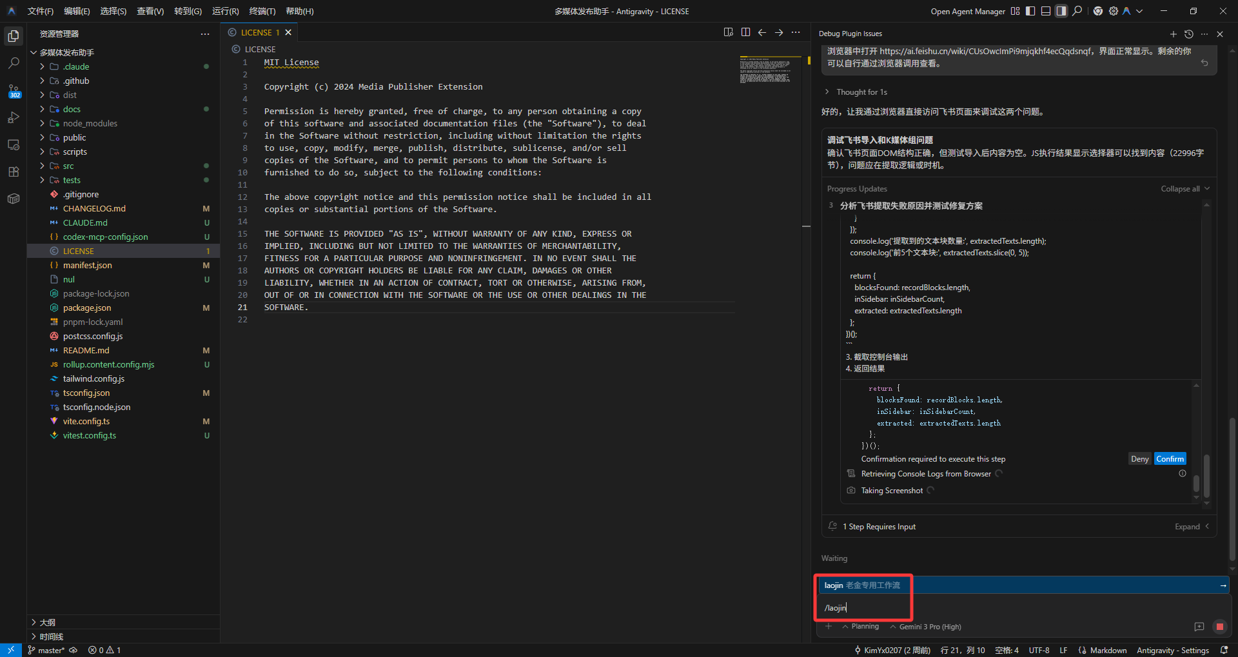1238x657 pixels.
Task: Click the split editor right icon
Action: 745,32
